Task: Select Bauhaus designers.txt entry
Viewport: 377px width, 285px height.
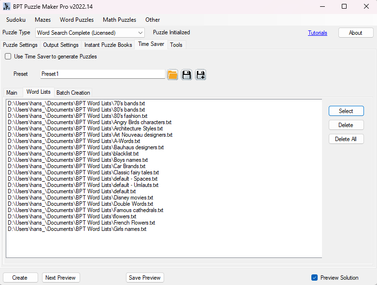Action: 85,147
